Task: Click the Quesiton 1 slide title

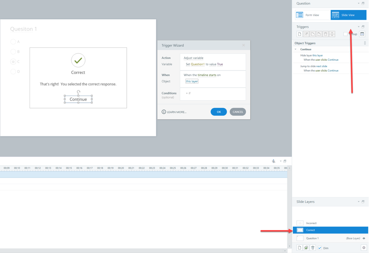Action: 24,29
